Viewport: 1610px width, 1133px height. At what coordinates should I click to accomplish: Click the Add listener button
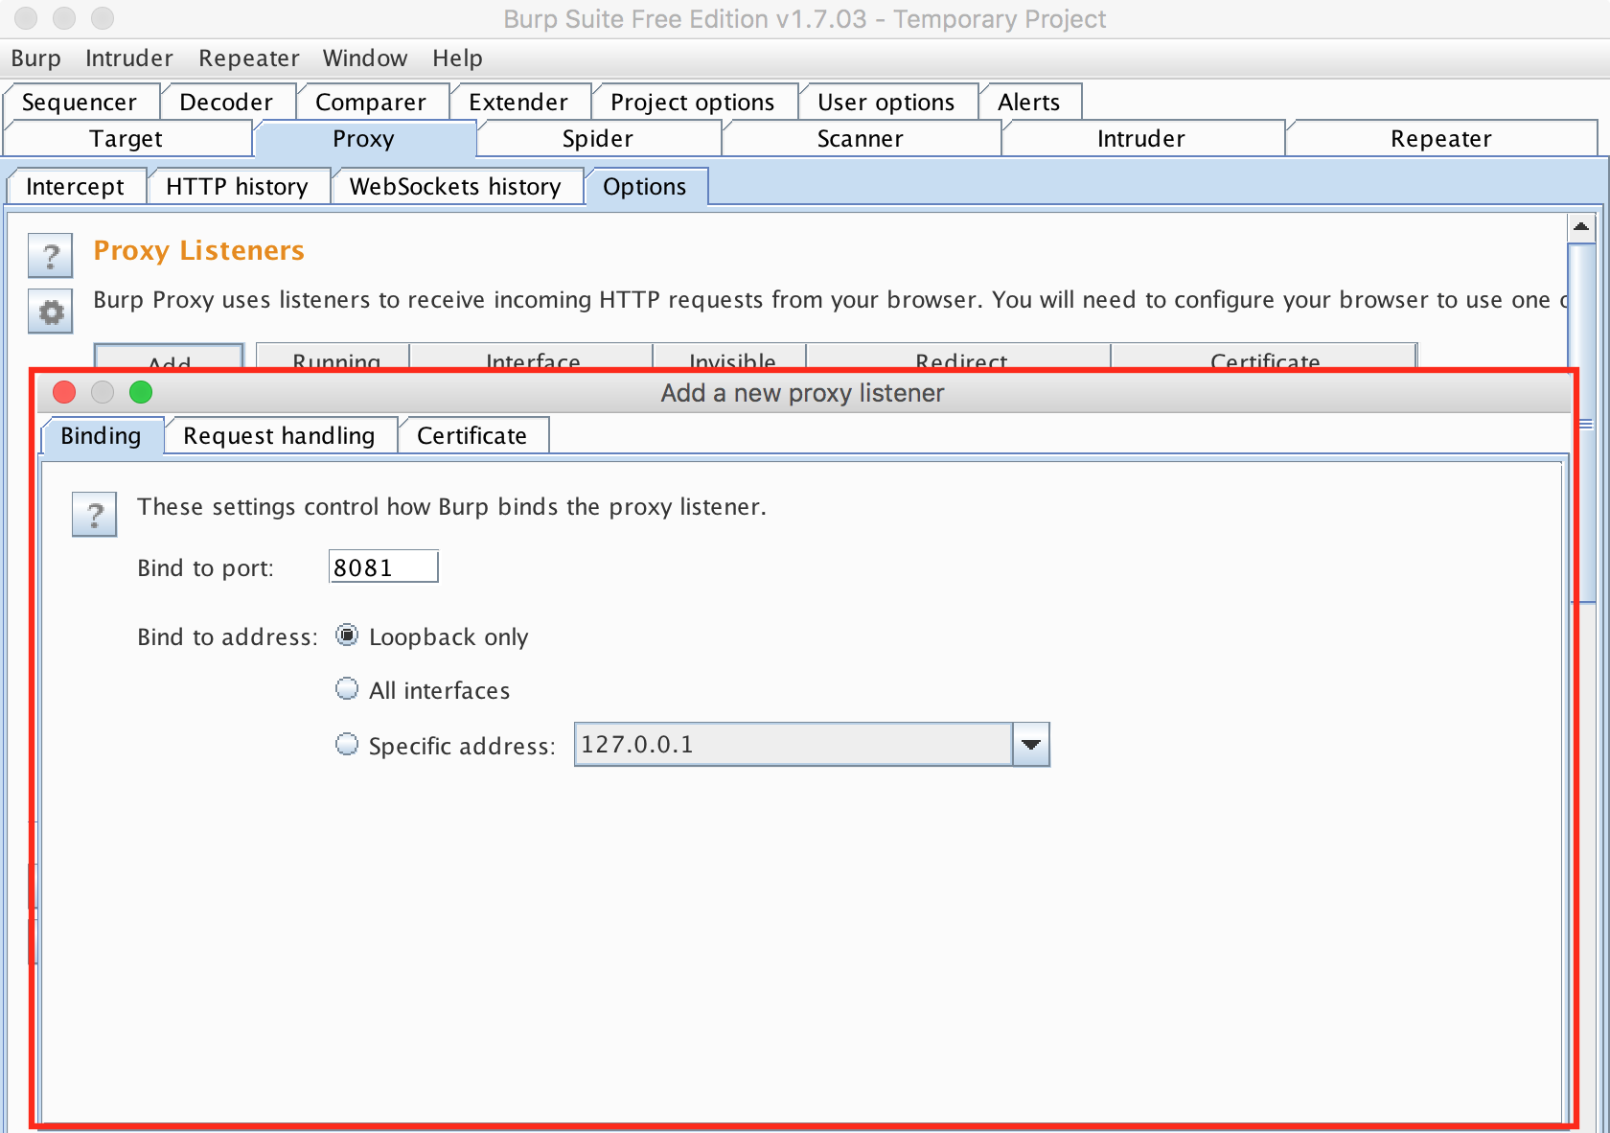pos(169,358)
